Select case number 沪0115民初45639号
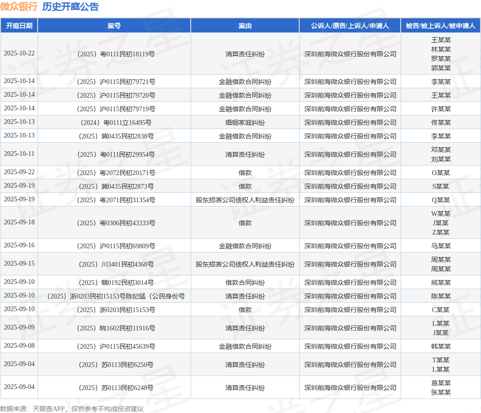 tap(116, 346)
